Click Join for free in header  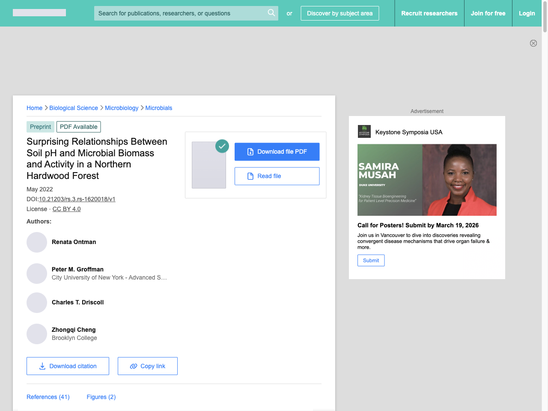(488, 13)
